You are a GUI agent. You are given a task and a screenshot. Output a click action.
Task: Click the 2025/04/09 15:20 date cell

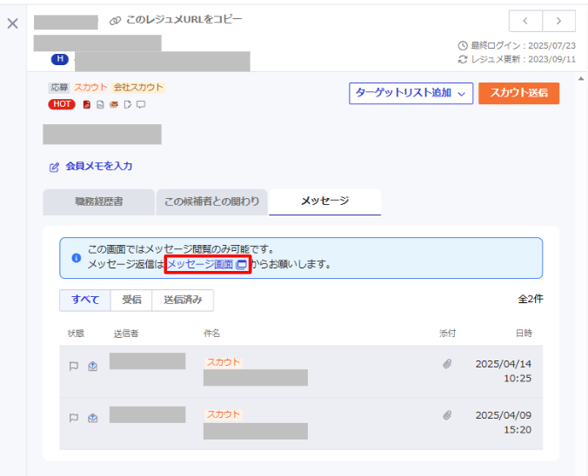point(504,422)
